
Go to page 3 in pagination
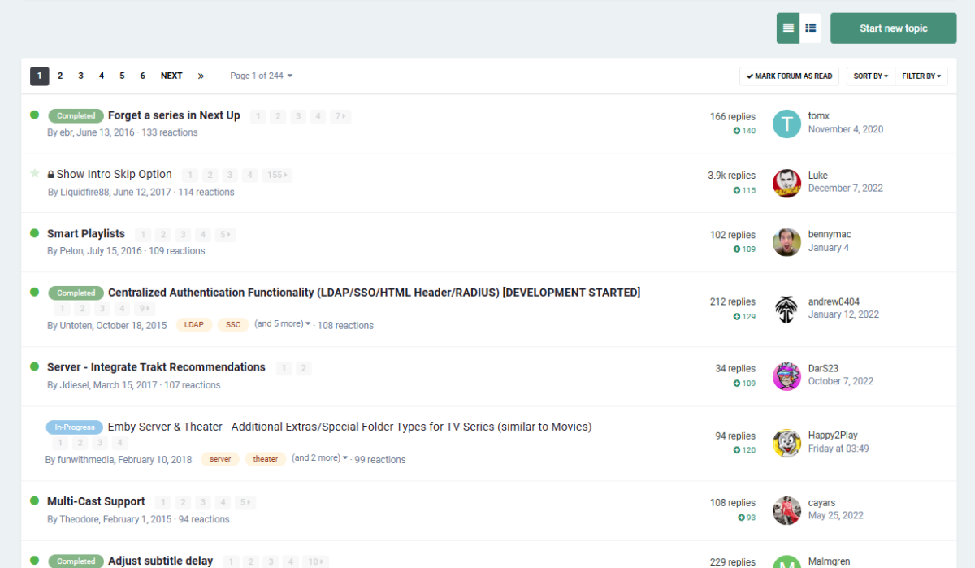point(80,76)
